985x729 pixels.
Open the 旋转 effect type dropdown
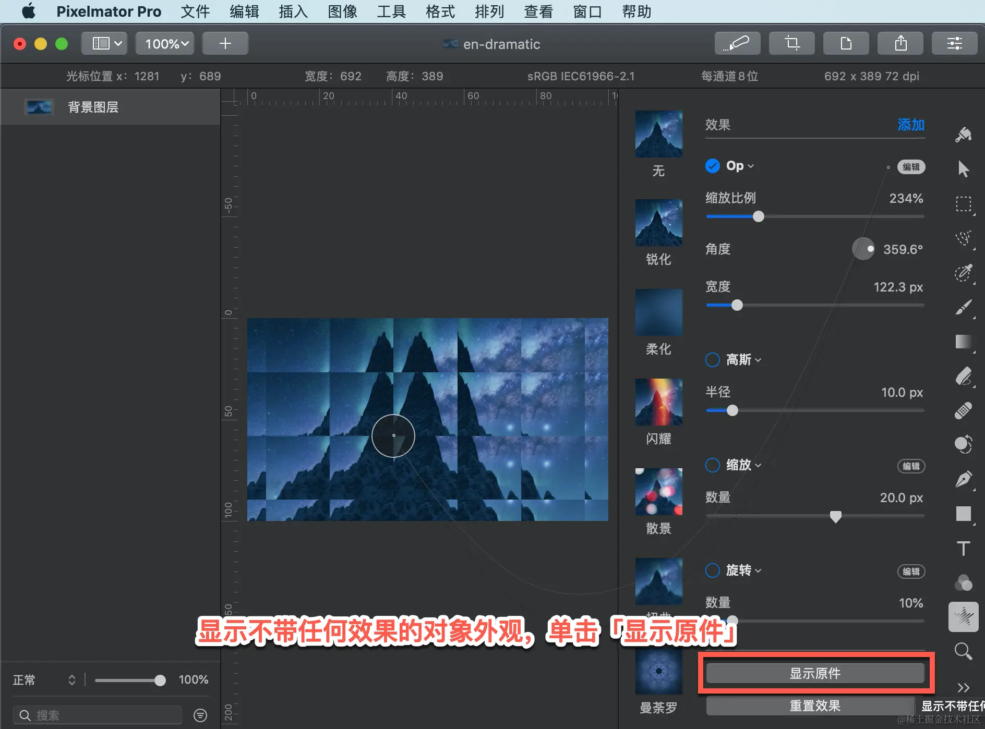[743, 570]
